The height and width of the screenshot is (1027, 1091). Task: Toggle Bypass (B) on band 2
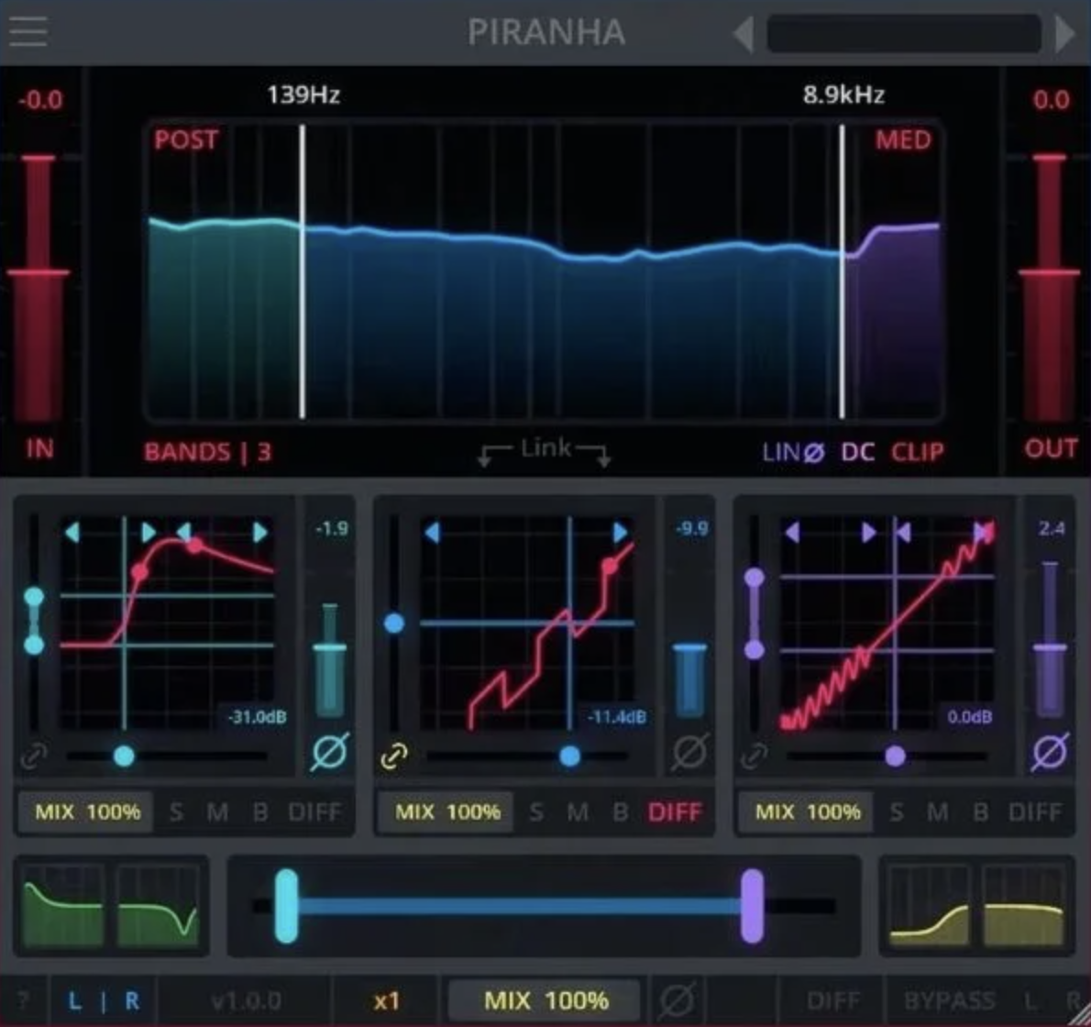pos(620,812)
